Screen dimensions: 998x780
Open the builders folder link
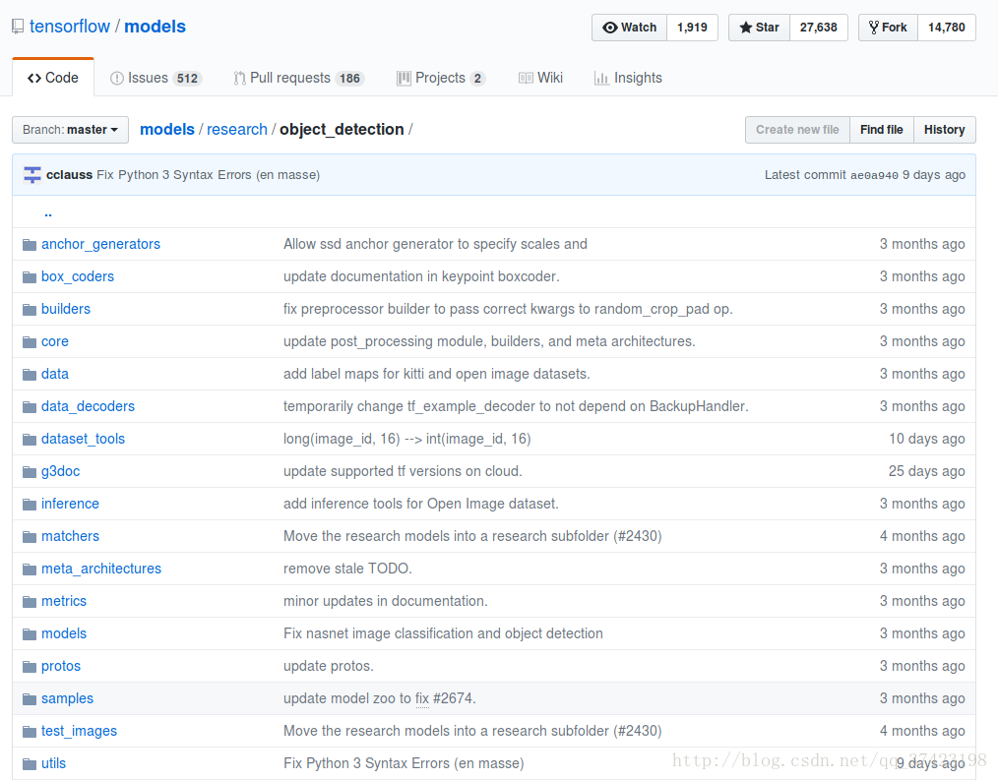(x=66, y=309)
